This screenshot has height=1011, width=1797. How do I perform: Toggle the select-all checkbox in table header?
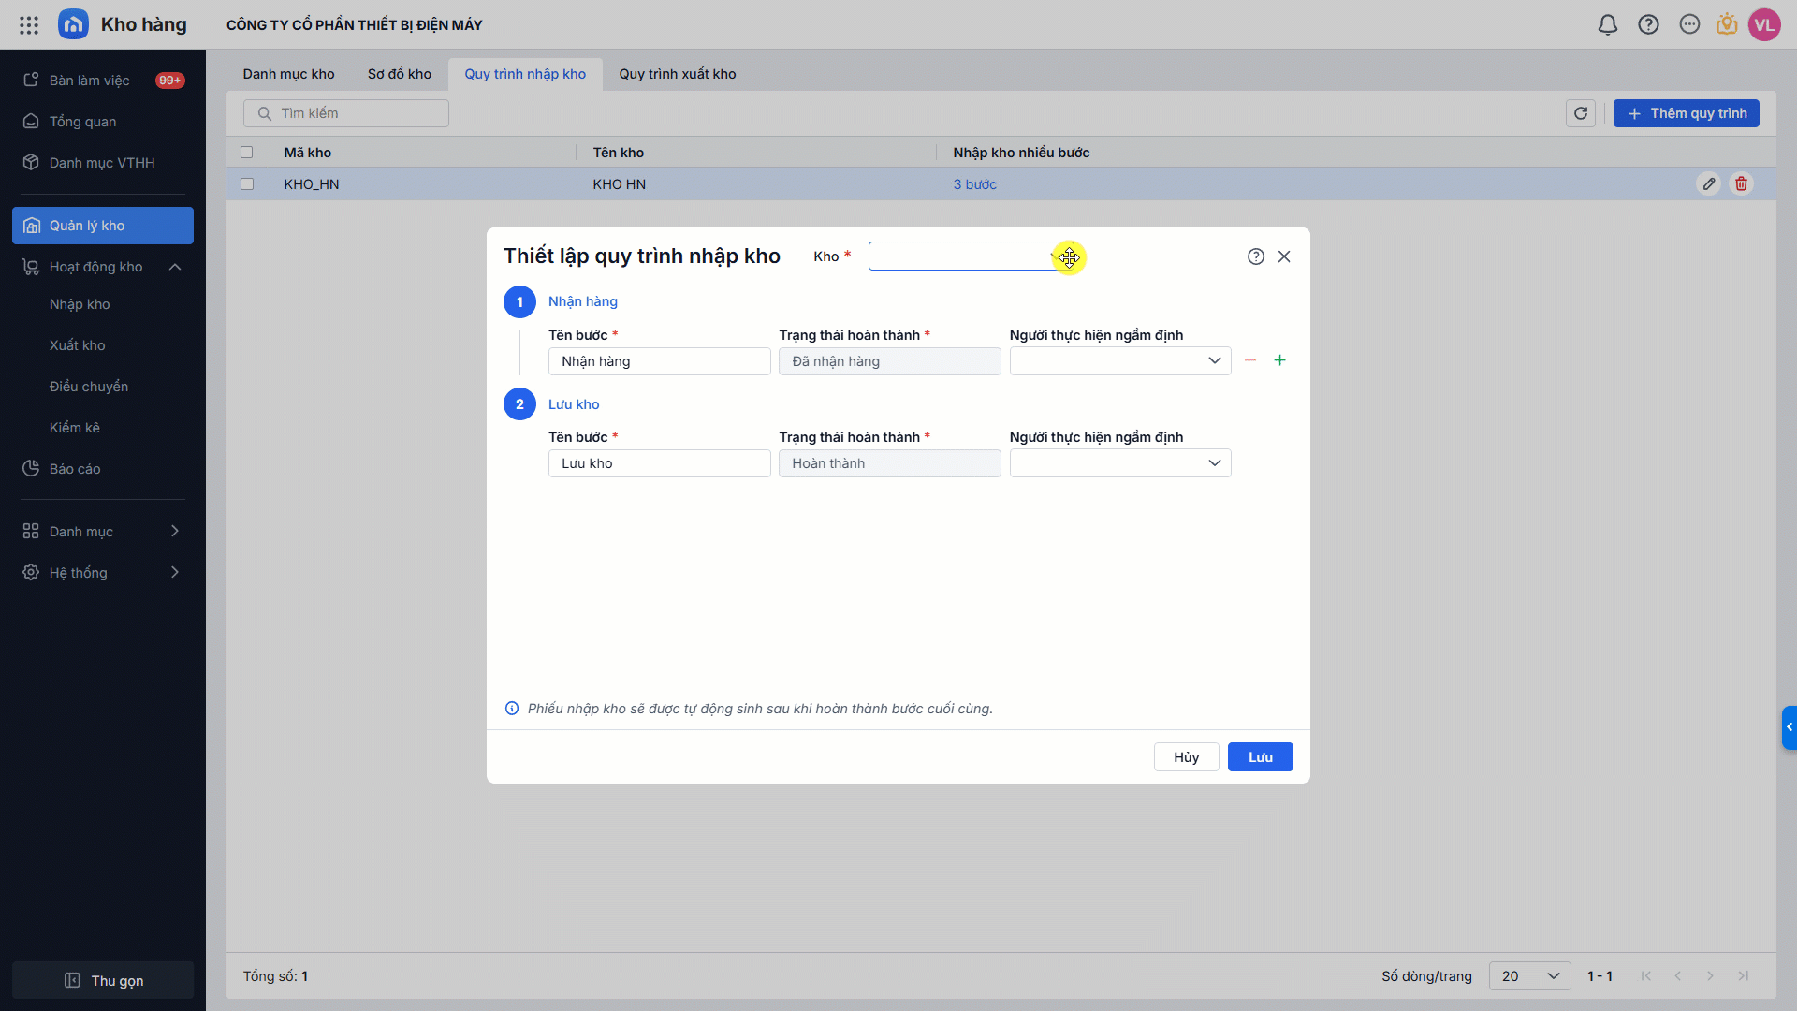247,153
